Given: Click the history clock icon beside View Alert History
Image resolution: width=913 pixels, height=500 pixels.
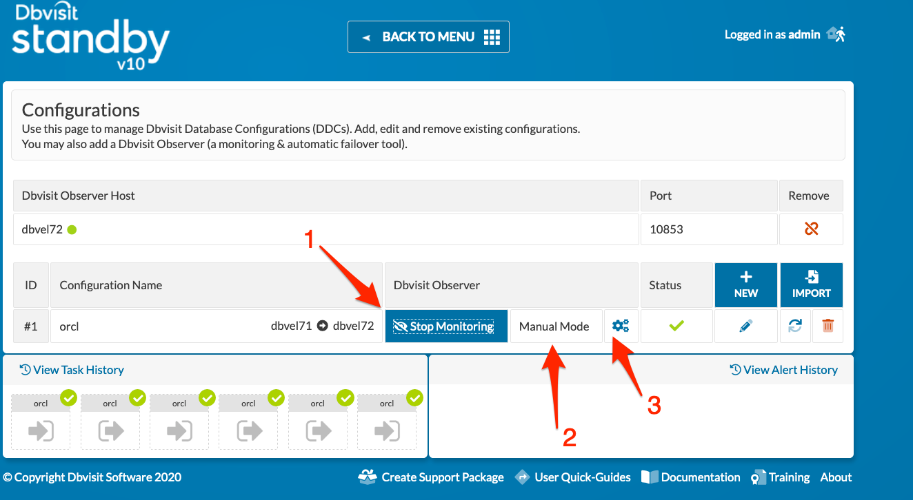Looking at the screenshot, I should pos(735,370).
